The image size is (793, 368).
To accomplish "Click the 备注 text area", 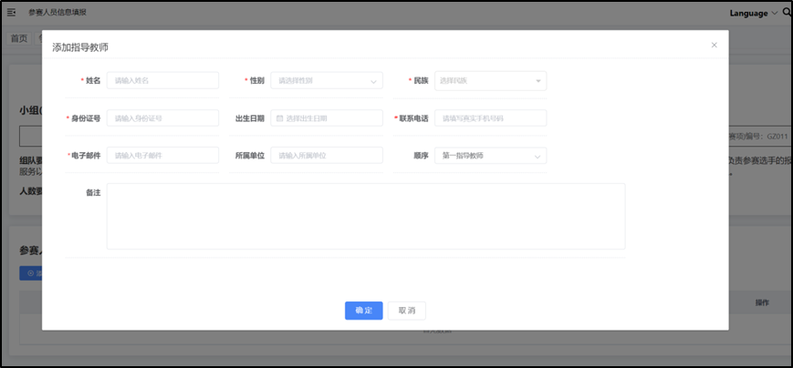I will (x=366, y=216).
